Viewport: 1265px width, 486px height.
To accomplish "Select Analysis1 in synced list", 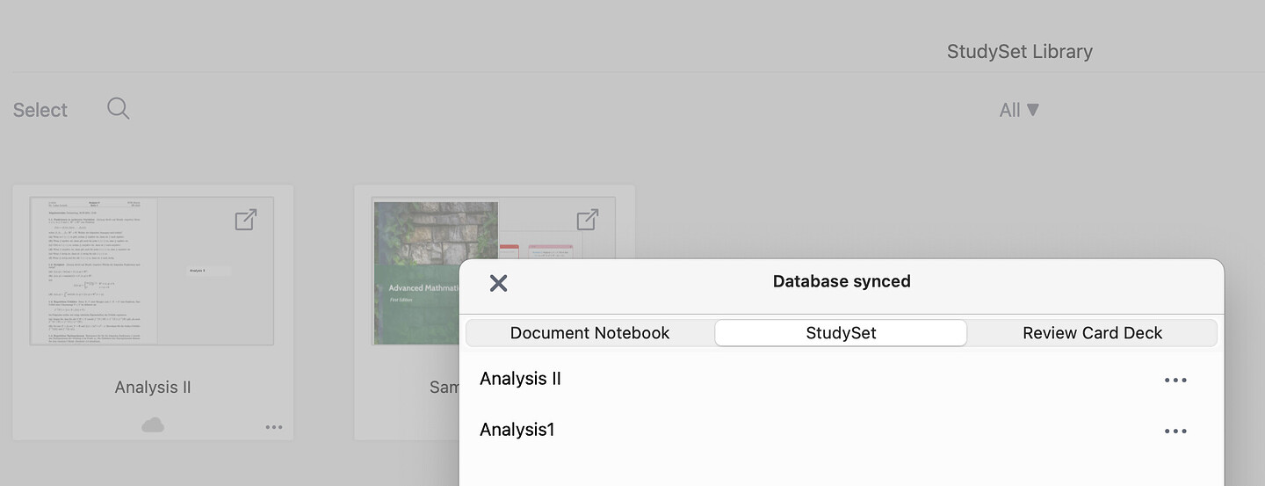I will pos(517,430).
